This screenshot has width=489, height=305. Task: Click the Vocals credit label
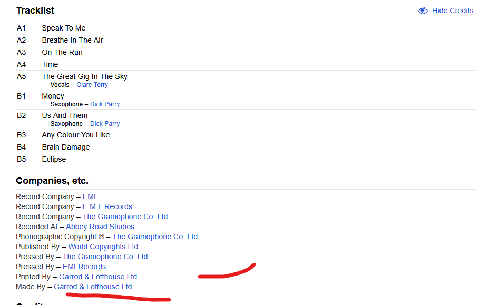click(x=60, y=85)
